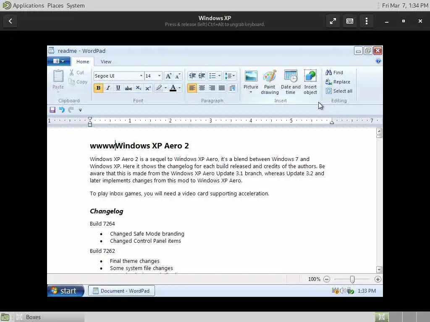Align paragraph text to the right
This screenshot has height=322, width=430.
212,88
